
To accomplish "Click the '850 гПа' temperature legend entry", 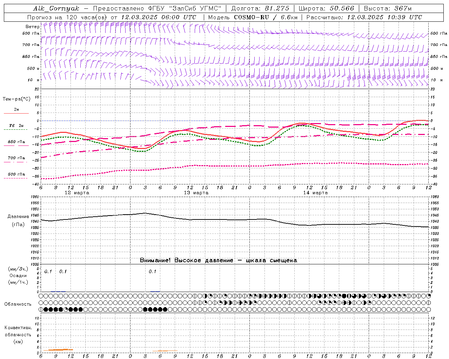I will (x=16, y=142).
